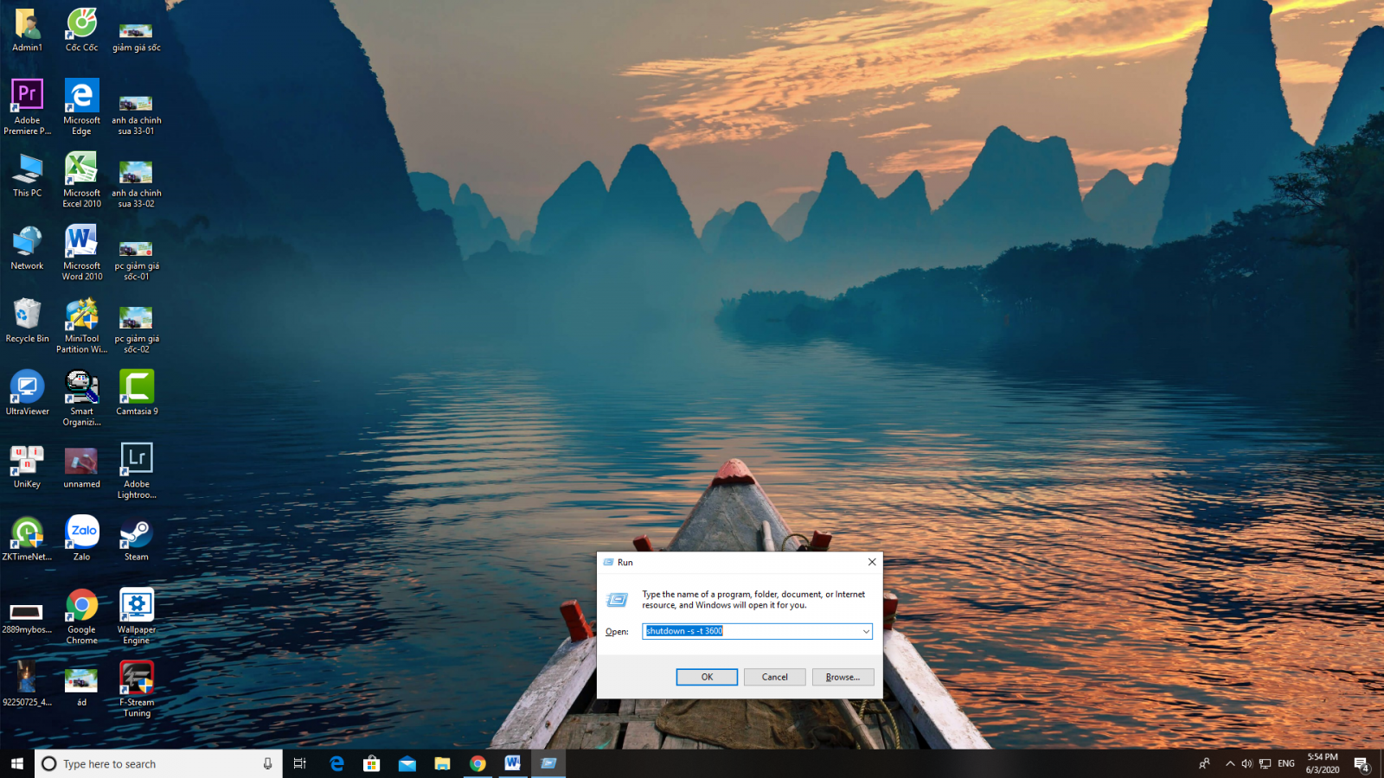Select the Camtasia 9 desktop icon
This screenshot has height=778, width=1384.
137,387
